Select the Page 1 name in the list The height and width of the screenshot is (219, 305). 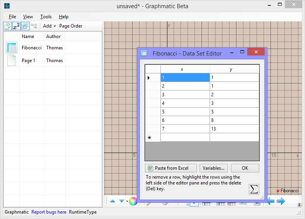tap(28, 61)
